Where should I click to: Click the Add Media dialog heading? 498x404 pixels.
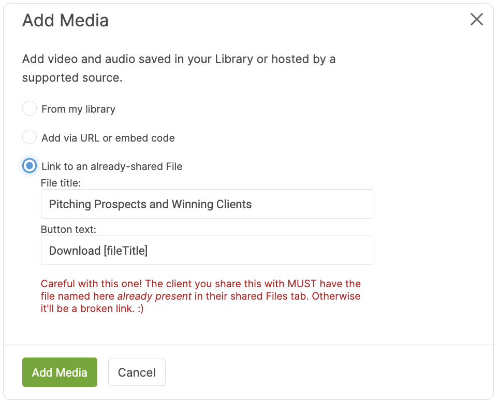click(x=65, y=21)
